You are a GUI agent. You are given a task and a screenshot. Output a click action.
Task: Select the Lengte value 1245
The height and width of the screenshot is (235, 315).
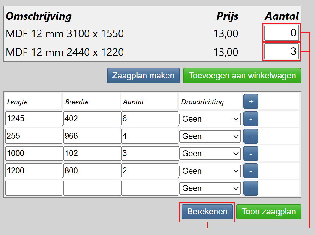(34, 119)
